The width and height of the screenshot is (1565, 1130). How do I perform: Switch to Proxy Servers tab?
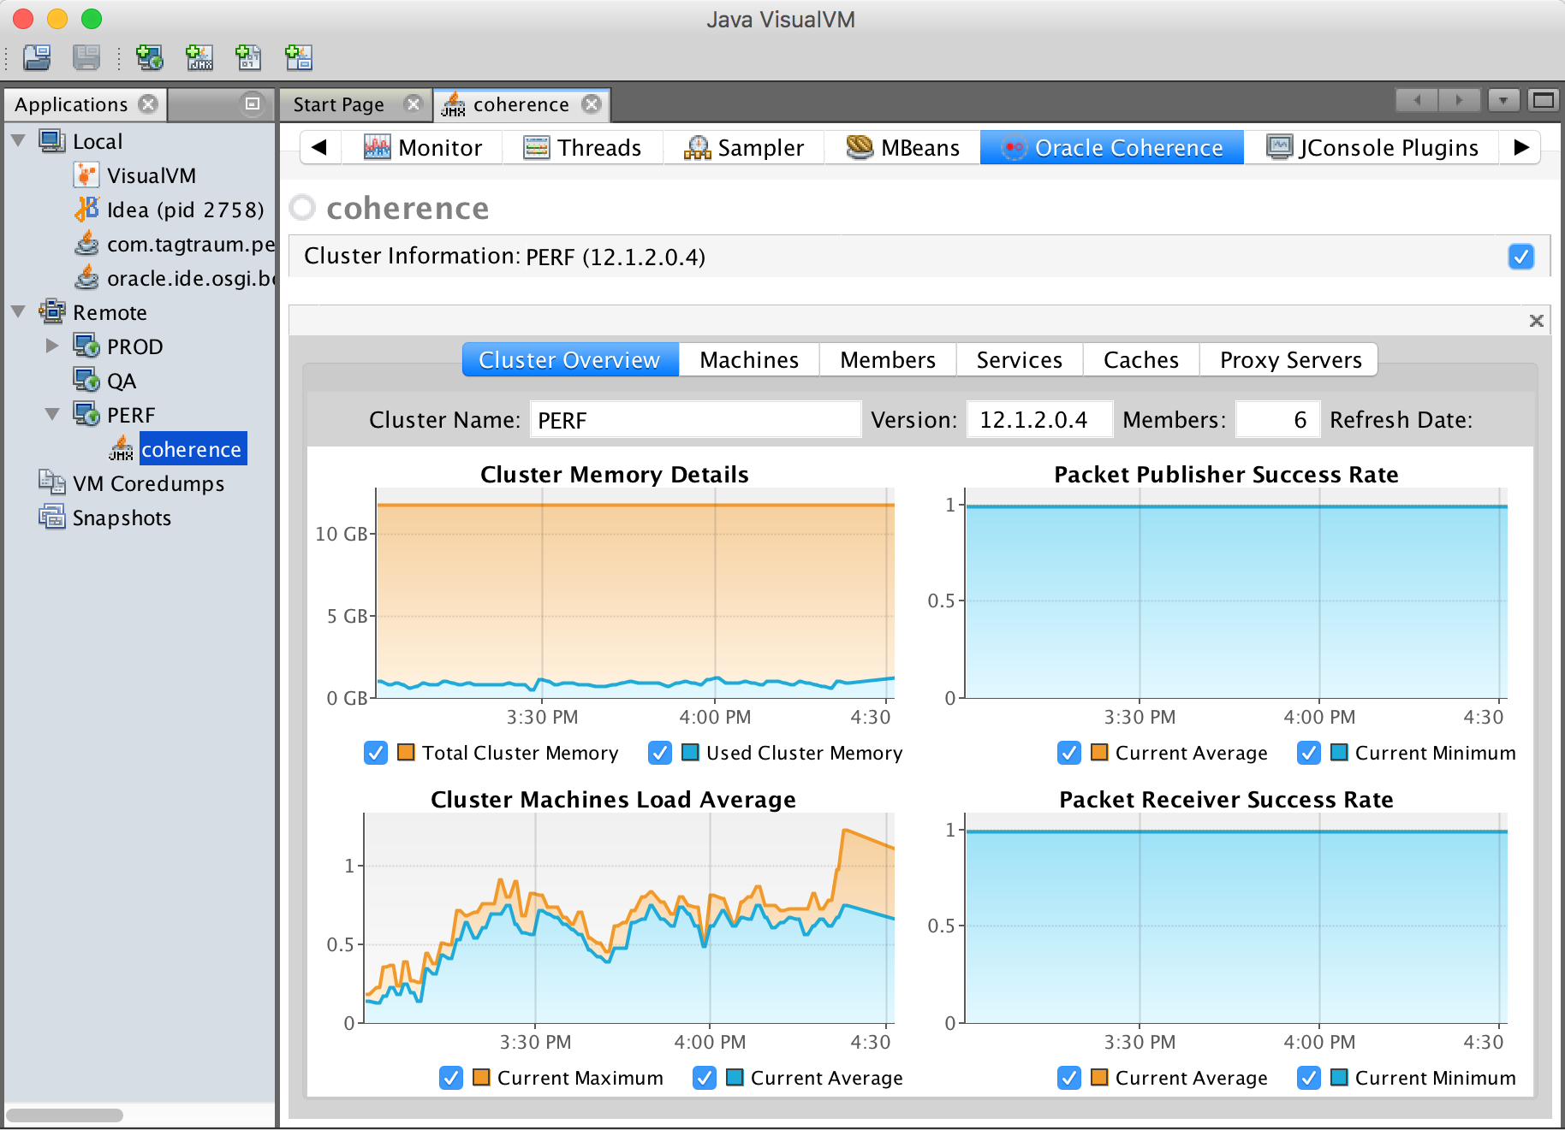point(1289,360)
